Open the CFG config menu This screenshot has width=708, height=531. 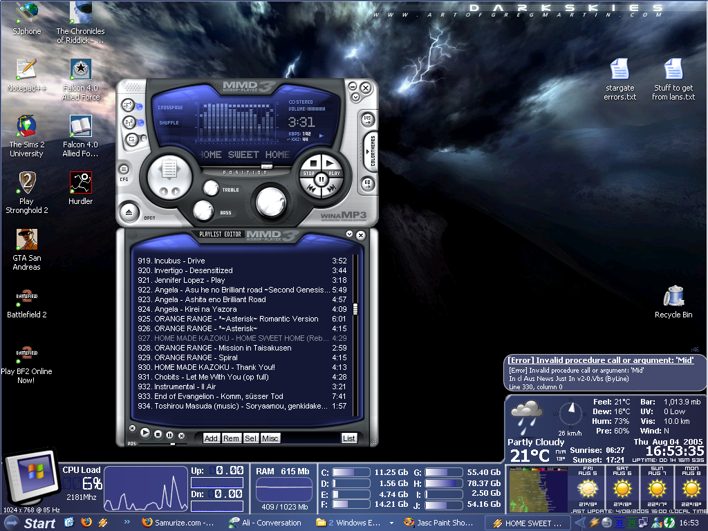coord(124,169)
